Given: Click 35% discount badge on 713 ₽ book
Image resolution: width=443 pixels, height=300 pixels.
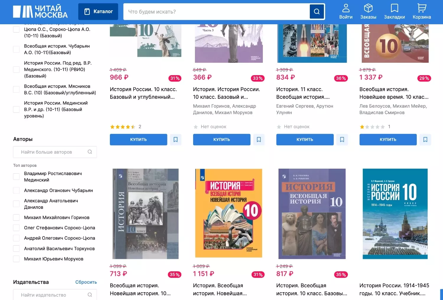Looking at the screenshot, I should (x=175, y=275).
